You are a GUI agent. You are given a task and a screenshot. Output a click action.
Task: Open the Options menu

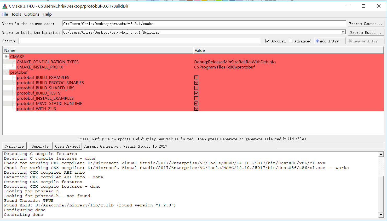point(32,14)
